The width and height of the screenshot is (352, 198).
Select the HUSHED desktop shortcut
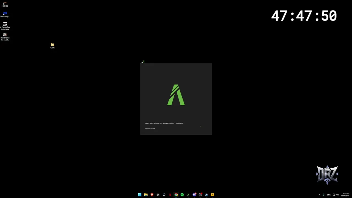(5, 5)
